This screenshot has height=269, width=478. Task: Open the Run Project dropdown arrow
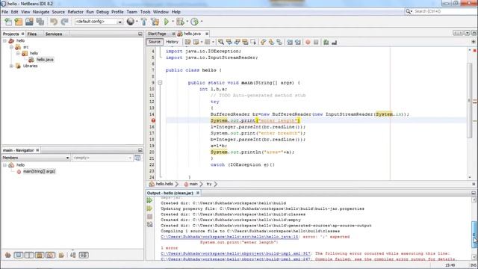[173, 22]
